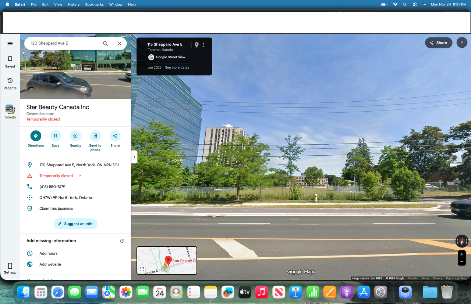Viewport: 471px width, 304px height.
Task: Open the Google Maps hamburger menu
Action: [x=10, y=43]
